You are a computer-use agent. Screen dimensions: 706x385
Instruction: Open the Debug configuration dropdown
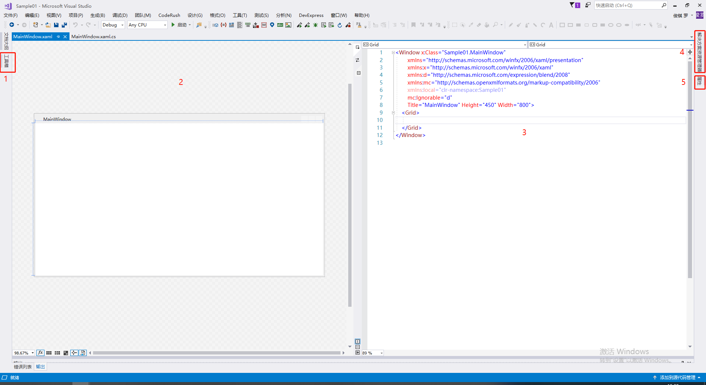[x=113, y=25]
